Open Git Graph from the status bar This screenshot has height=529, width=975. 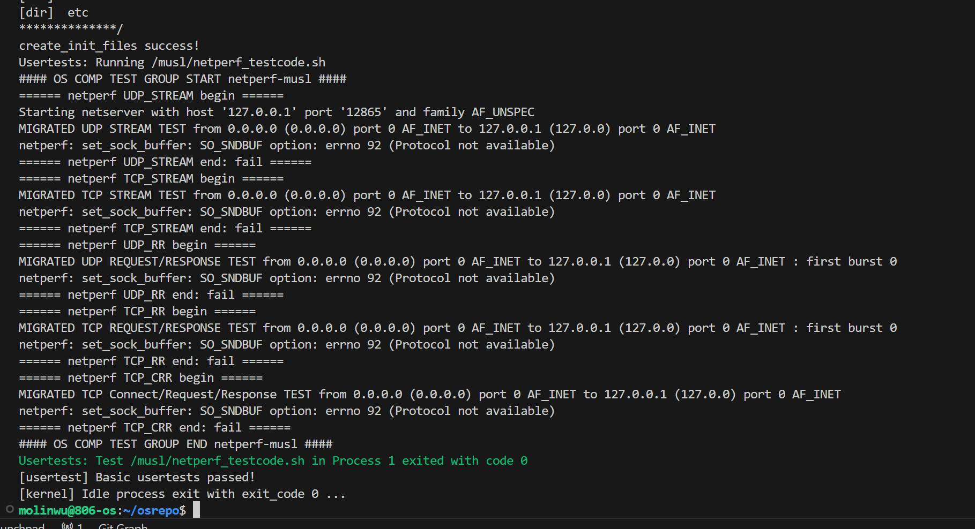[x=123, y=526]
